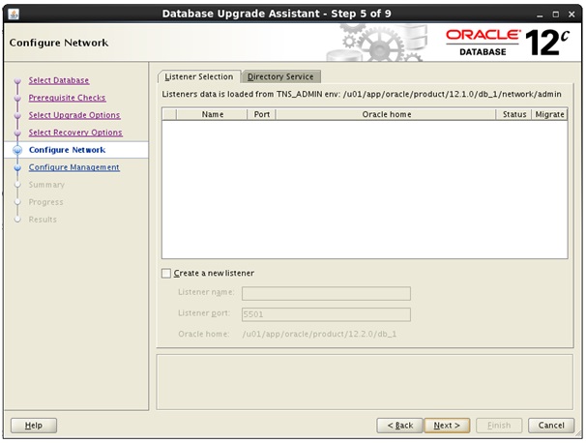Screen dimensions: 586x443
Task: Cancel the upgrade wizard
Action: click(x=550, y=426)
